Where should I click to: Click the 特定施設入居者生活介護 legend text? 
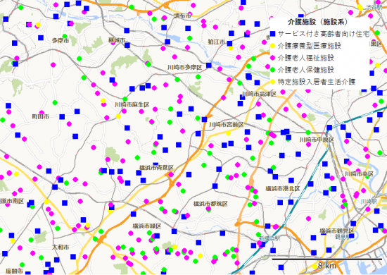[x=317, y=82]
